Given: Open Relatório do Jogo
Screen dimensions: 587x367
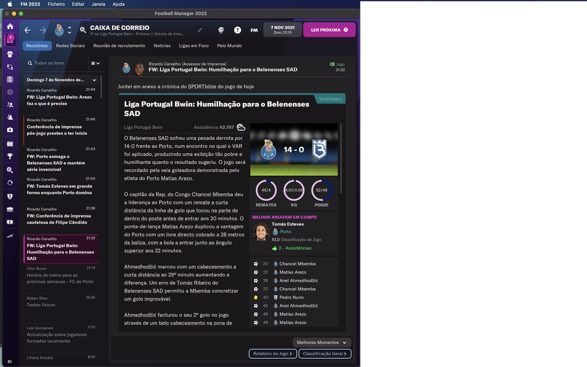Looking at the screenshot, I should (x=273, y=354).
